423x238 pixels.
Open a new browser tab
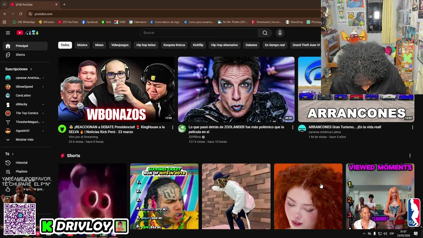[x=64, y=4]
